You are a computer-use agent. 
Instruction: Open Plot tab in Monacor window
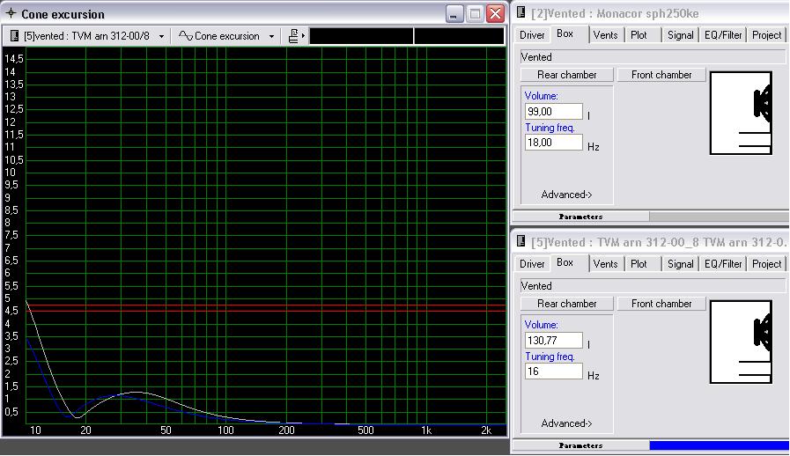(639, 34)
